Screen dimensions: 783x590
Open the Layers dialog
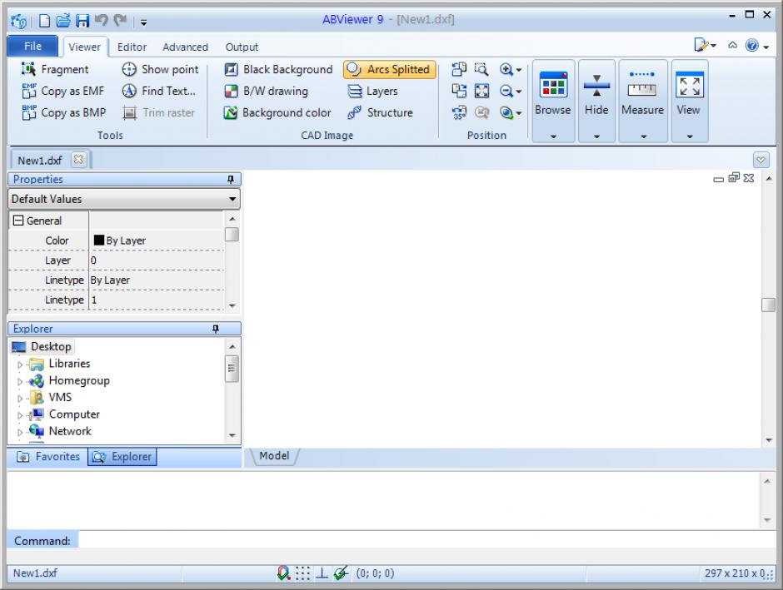(372, 91)
